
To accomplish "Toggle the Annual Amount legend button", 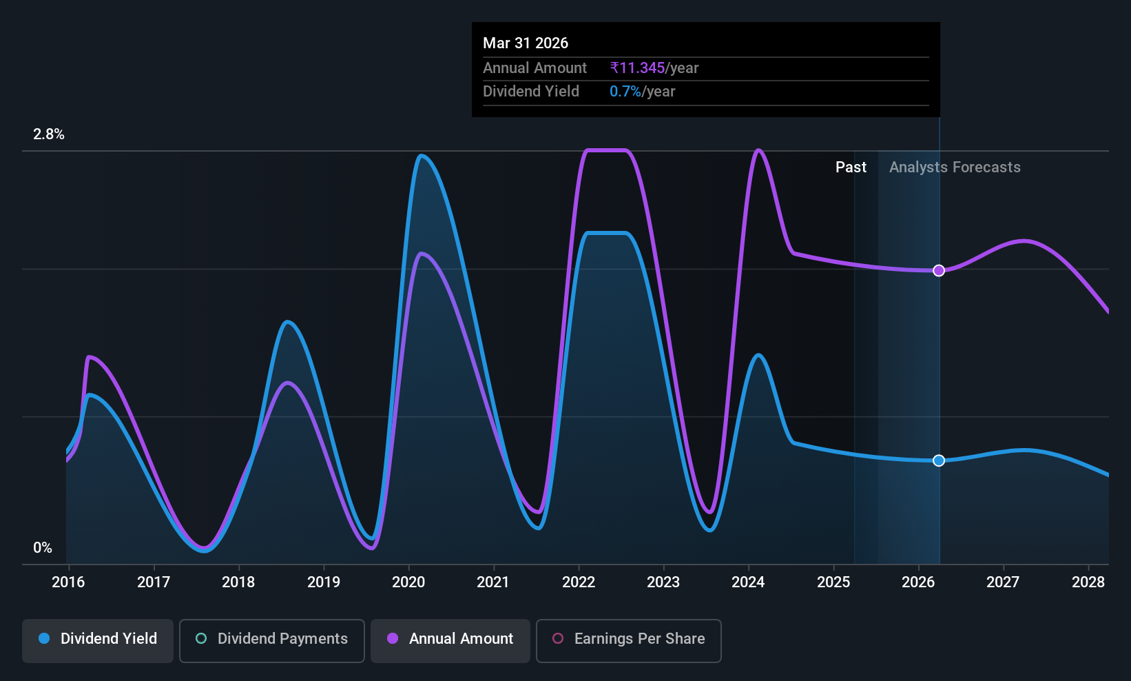I will (450, 641).
